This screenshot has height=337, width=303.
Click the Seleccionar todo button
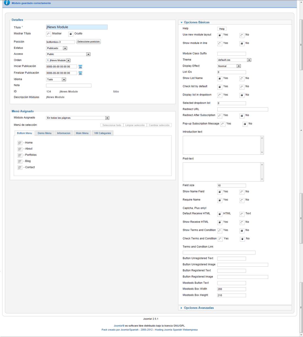[x=112, y=125]
